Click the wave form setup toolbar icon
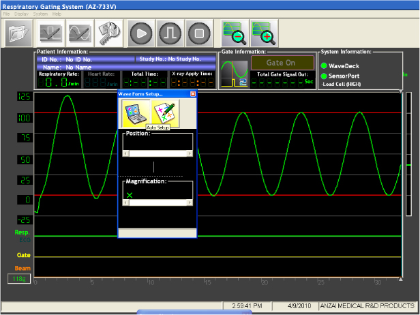Viewport: 420px width, 315px height. tap(52, 33)
